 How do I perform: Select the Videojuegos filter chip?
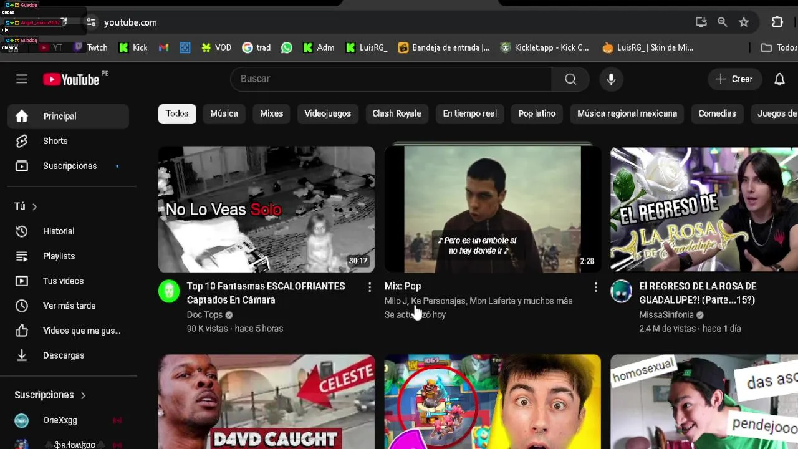pos(327,113)
